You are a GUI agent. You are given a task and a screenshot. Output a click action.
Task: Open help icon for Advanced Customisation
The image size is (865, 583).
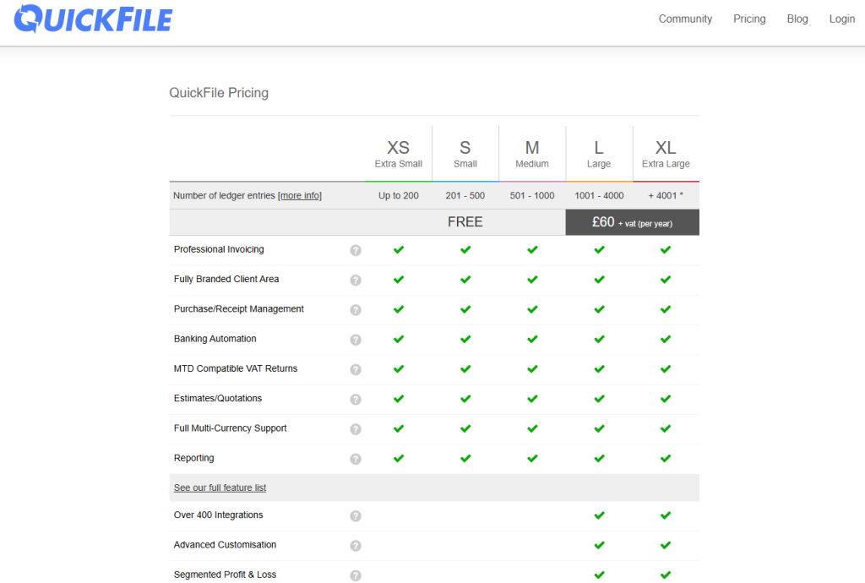point(356,546)
